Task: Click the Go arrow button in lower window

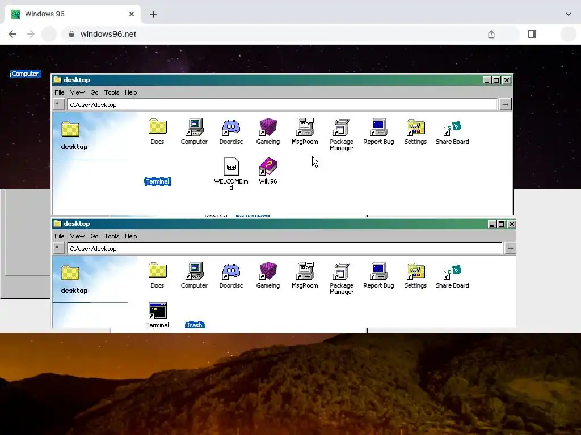Action: (x=510, y=248)
